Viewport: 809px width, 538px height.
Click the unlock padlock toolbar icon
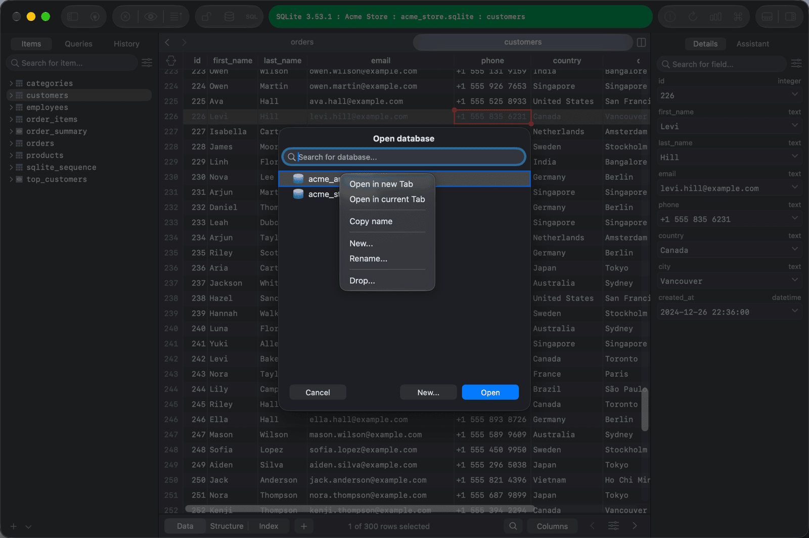[206, 17]
